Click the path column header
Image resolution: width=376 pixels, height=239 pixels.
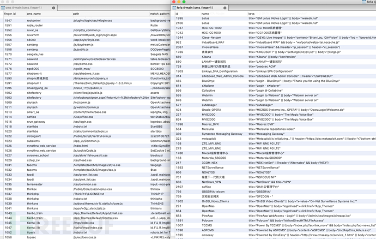pos(76,14)
